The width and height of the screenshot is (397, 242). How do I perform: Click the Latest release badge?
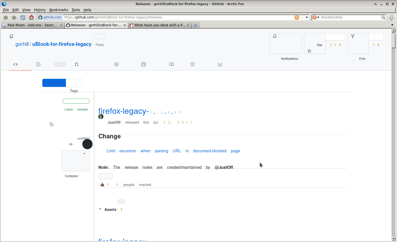click(x=76, y=101)
